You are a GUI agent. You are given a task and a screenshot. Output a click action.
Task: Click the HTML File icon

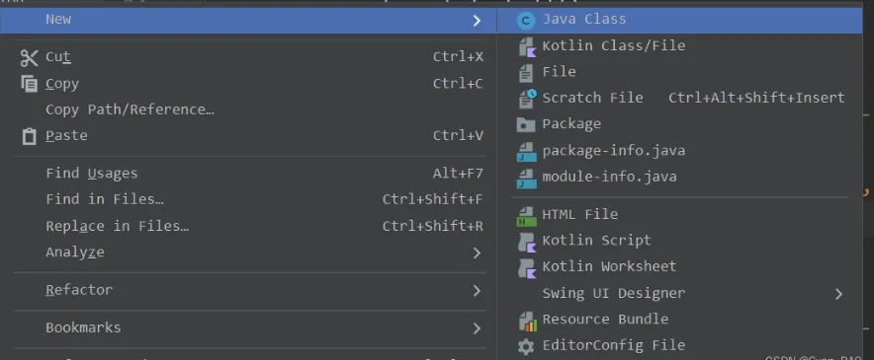[x=527, y=216]
